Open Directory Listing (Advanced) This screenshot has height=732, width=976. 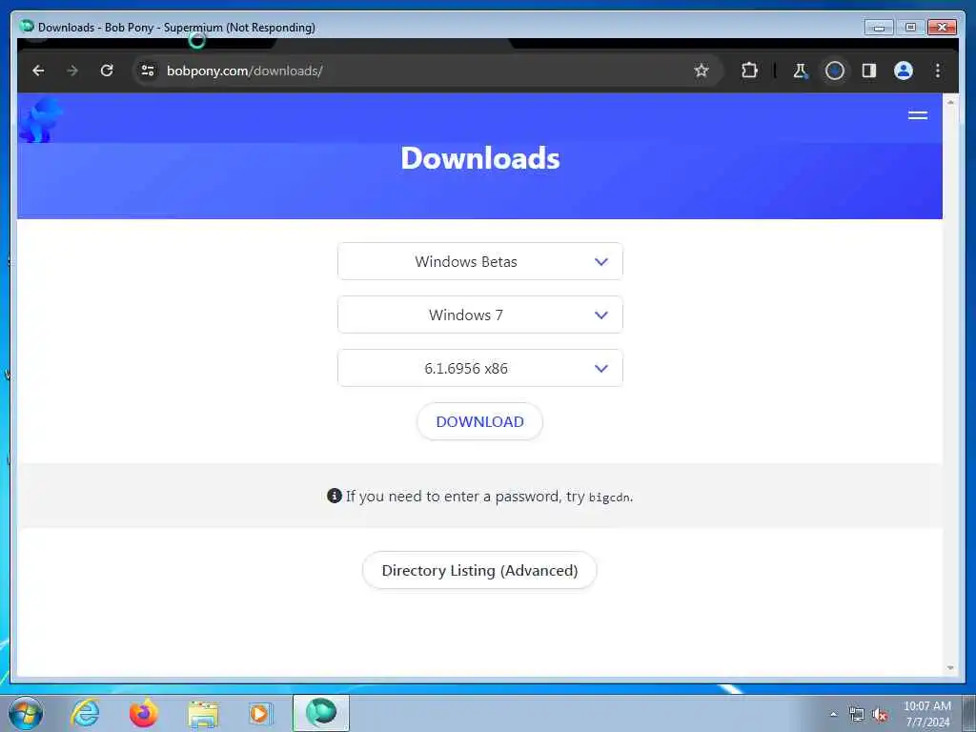[479, 570]
